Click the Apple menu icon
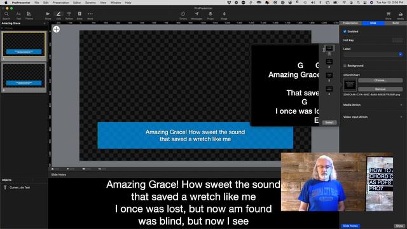Viewport: 407px width, 229px height. (6, 3)
